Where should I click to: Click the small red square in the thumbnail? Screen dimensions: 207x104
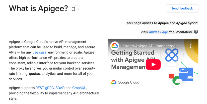(172, 76)
